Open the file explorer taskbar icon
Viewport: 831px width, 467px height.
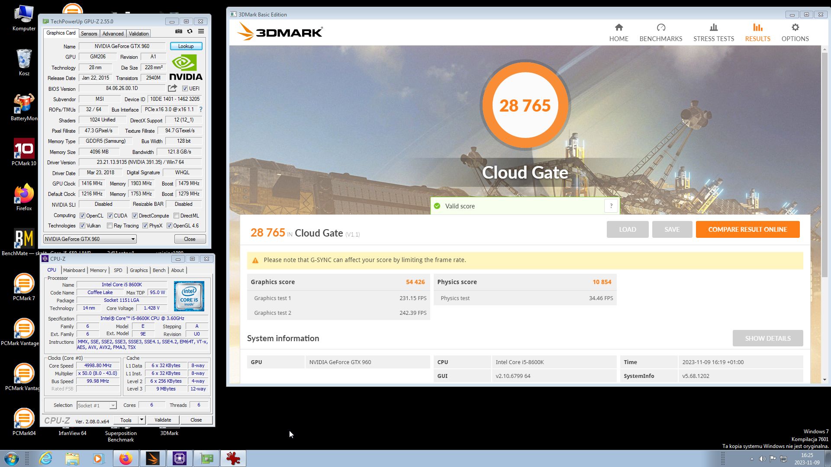coord(72,458)
